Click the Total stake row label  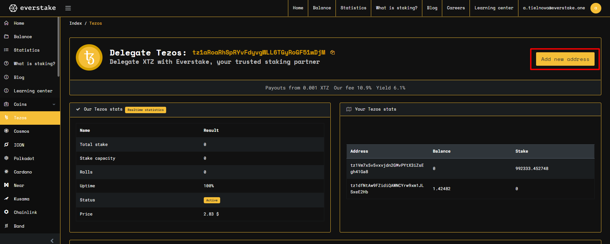point(94,145)
